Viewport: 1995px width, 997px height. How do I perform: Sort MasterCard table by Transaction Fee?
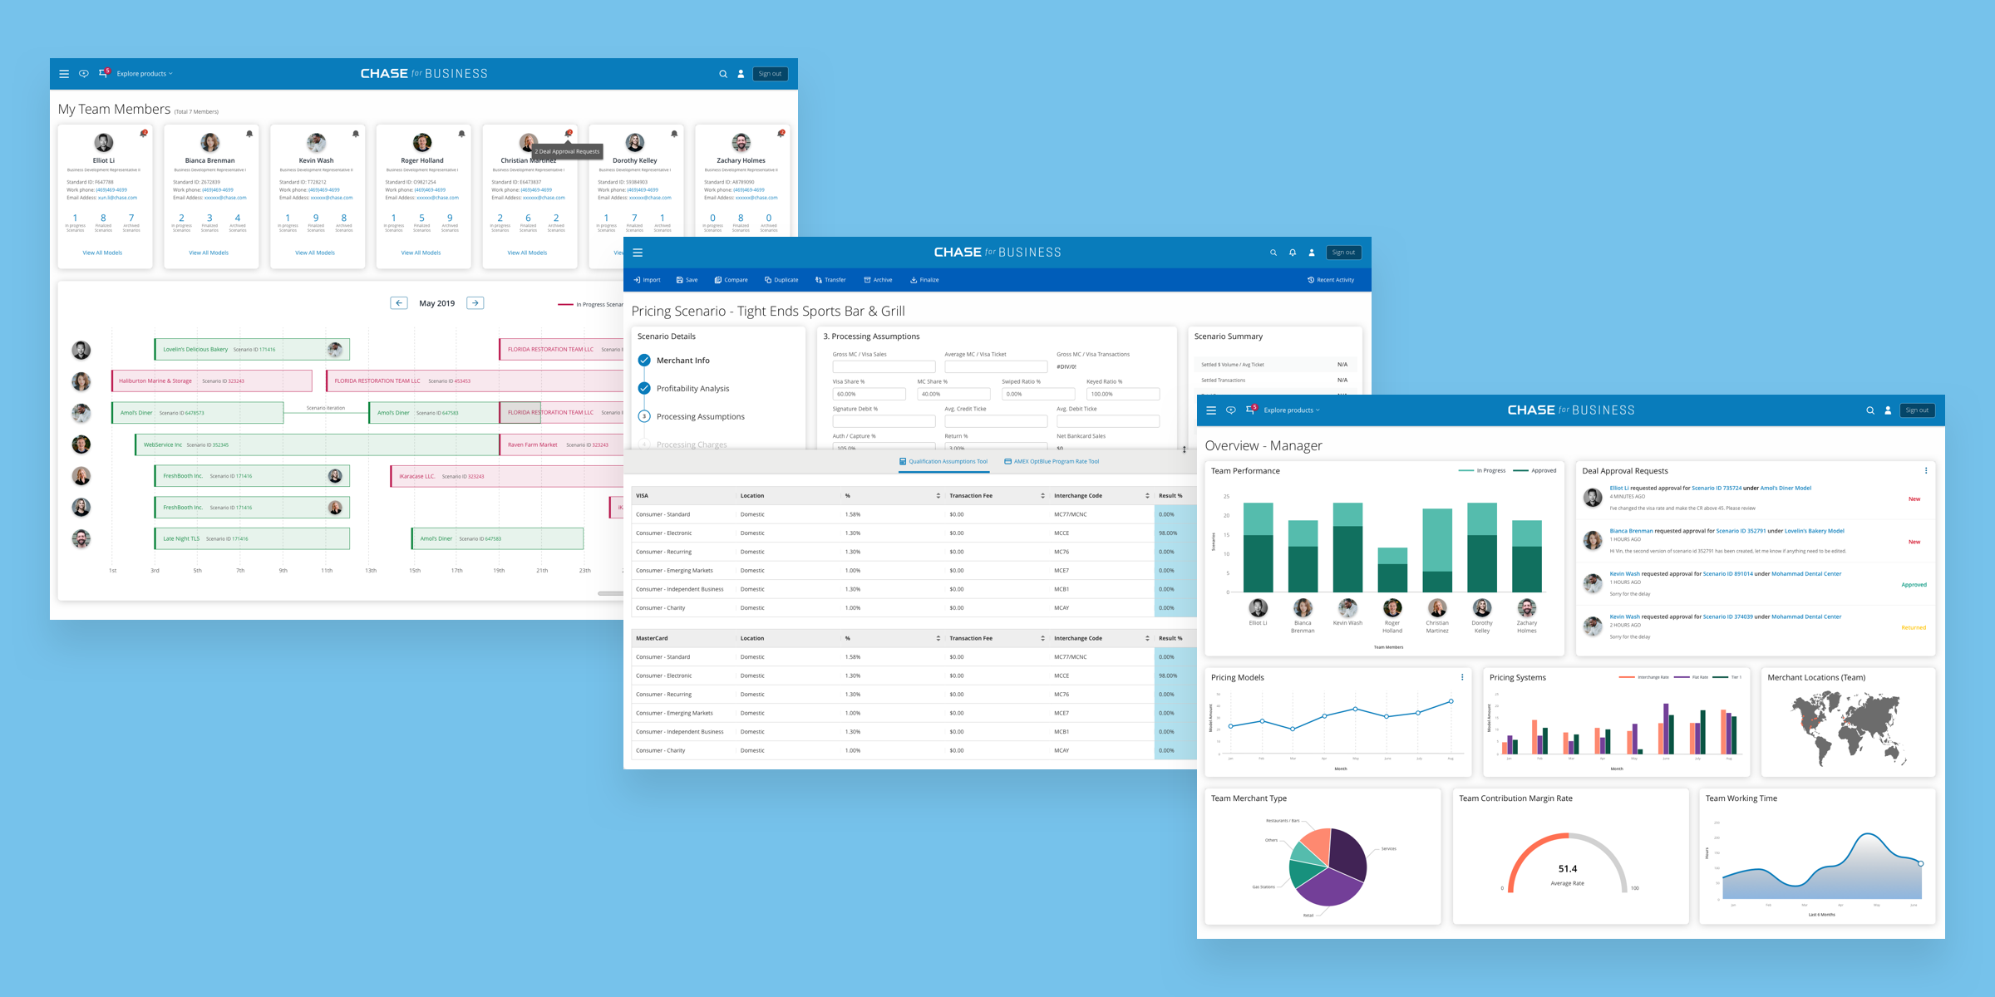tap(1042, 639)
